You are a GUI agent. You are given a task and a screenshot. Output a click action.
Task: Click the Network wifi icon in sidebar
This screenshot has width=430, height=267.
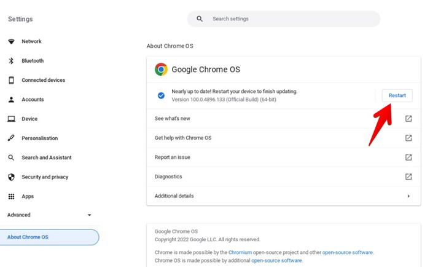(x=11, y=41)
